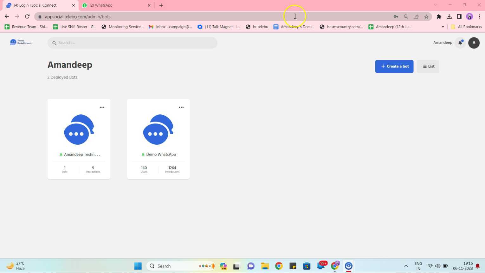
Task: Open the Chrome downloads icon
Action: pyautogui.click(x=449, y=16)
